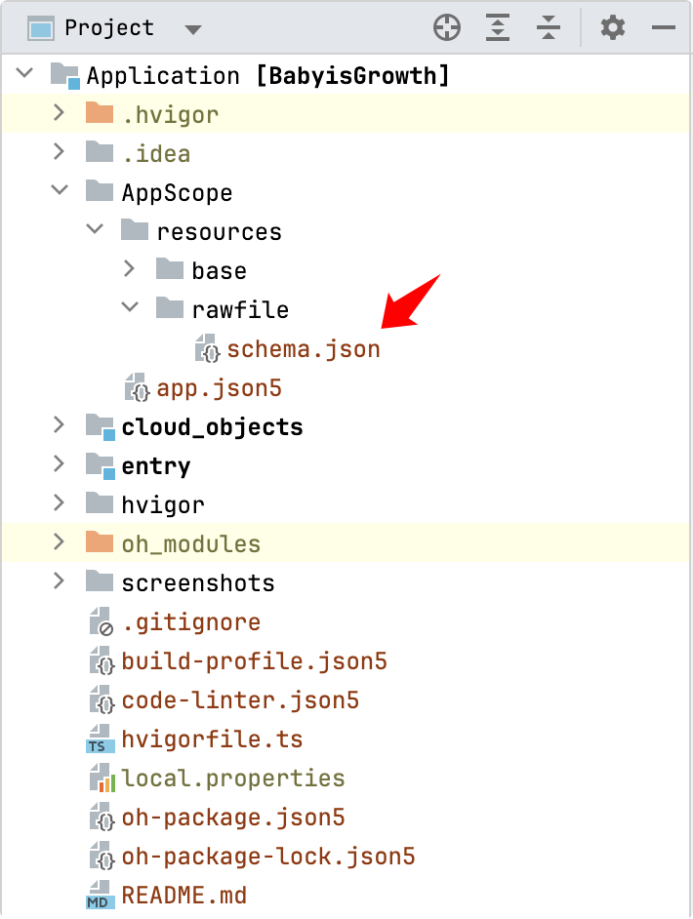
Task: Select the .gitignore file name
Action: pos(191,621)
